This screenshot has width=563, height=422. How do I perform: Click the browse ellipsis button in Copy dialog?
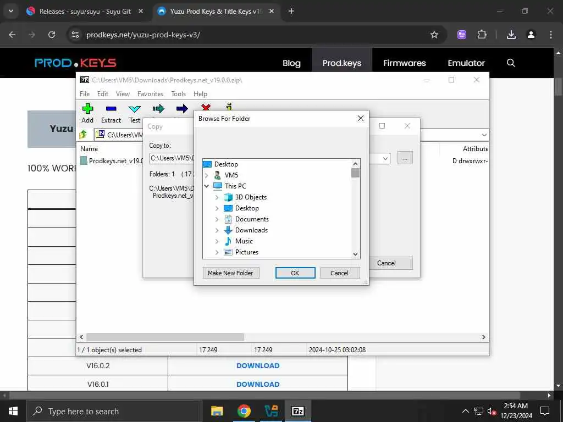pyautogui.click(x=405, y=158)
